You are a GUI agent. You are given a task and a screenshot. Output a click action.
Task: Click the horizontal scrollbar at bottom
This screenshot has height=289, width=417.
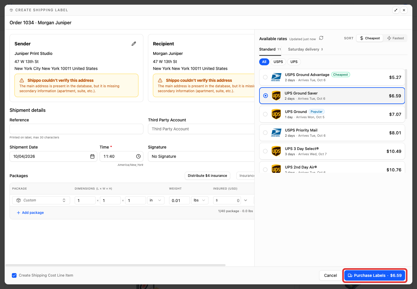click(115, 265)
